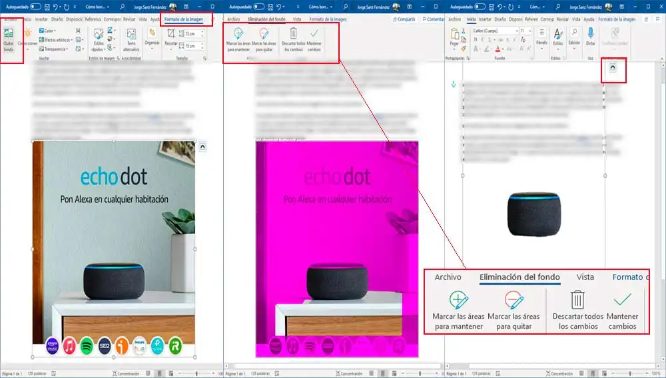Click horizontal scrollbar in middle window
666x378 pixels.
click(x=334, y=366)
